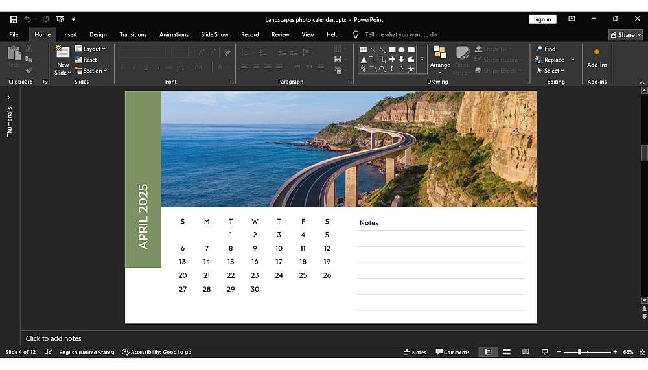Switch to the View tab
Image resolution: width=648 pixels, height=370 pixels.
[307, 35]
